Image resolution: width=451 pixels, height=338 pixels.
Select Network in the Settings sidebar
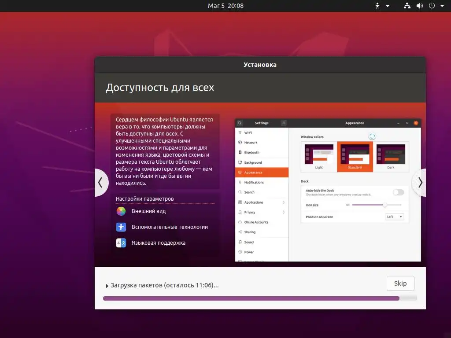[x=262, y=143]
